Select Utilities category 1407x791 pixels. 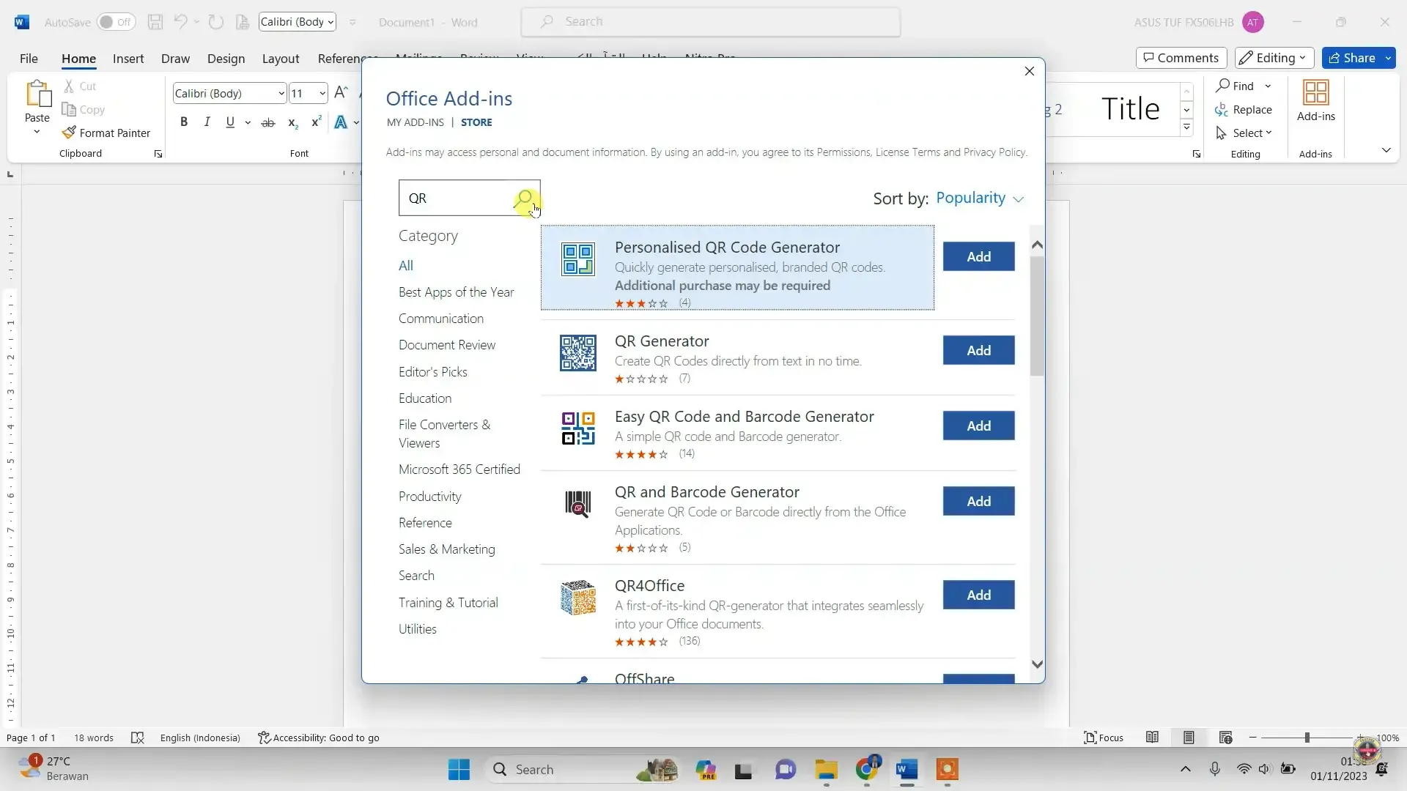[x=418, y=629]
